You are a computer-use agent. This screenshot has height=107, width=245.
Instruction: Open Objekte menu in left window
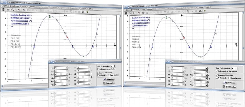pos(32,7)
